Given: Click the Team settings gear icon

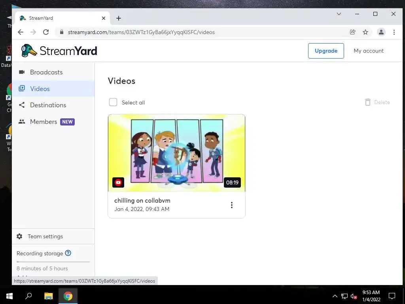Looking at the screenshot, I should [x=19, y=236].
